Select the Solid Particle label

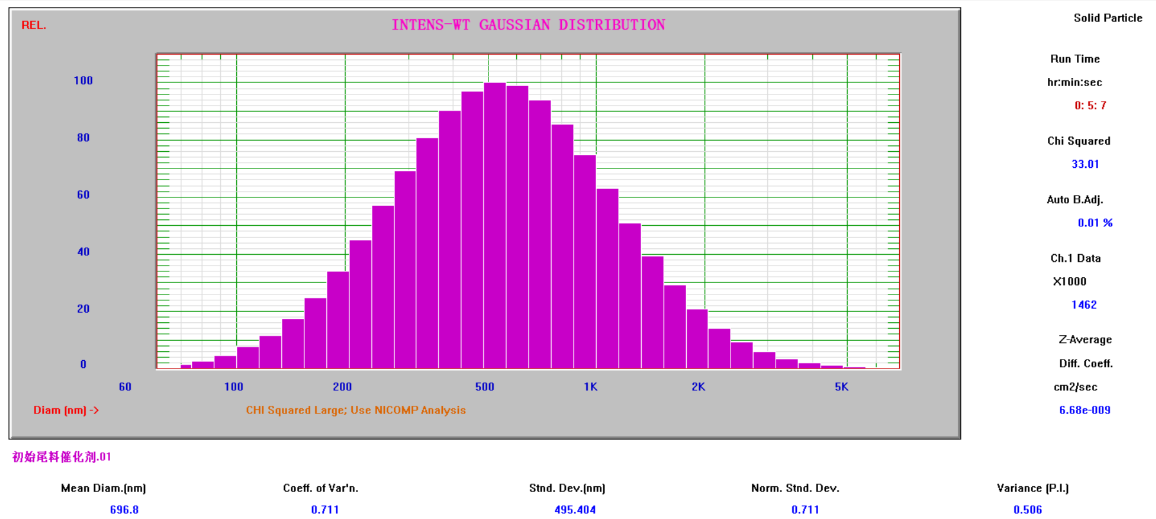click(1107, 18)
